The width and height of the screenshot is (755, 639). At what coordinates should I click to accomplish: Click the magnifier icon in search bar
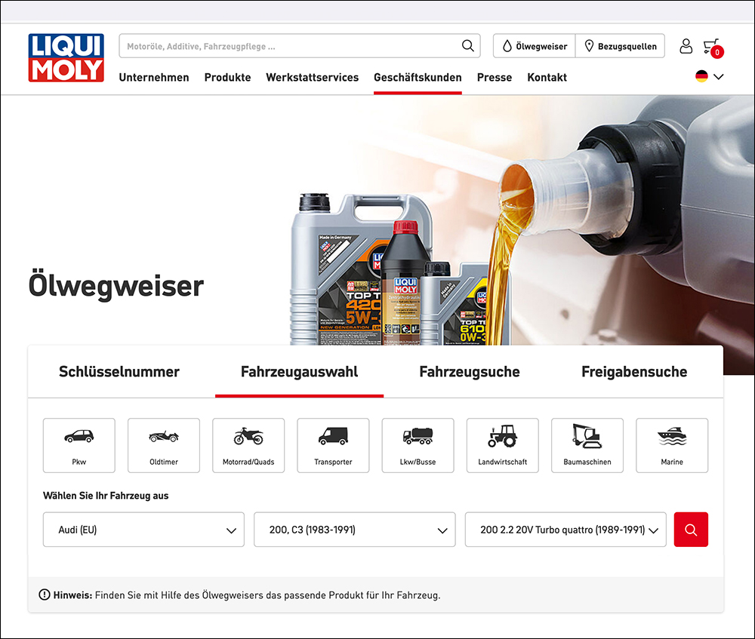[467, 46]
